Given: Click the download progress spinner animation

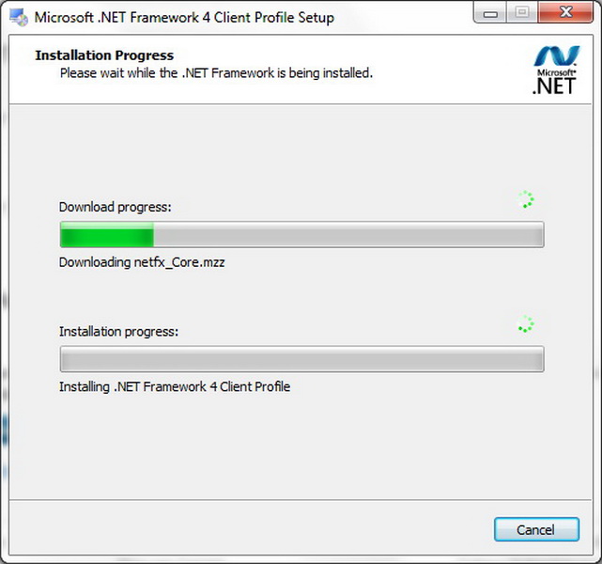Looking at the screenshot, I should pyautogui.click(x=526, y=199).
